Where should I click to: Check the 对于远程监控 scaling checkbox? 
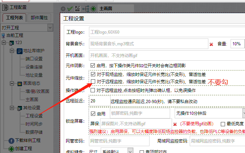tap(93, 81)
